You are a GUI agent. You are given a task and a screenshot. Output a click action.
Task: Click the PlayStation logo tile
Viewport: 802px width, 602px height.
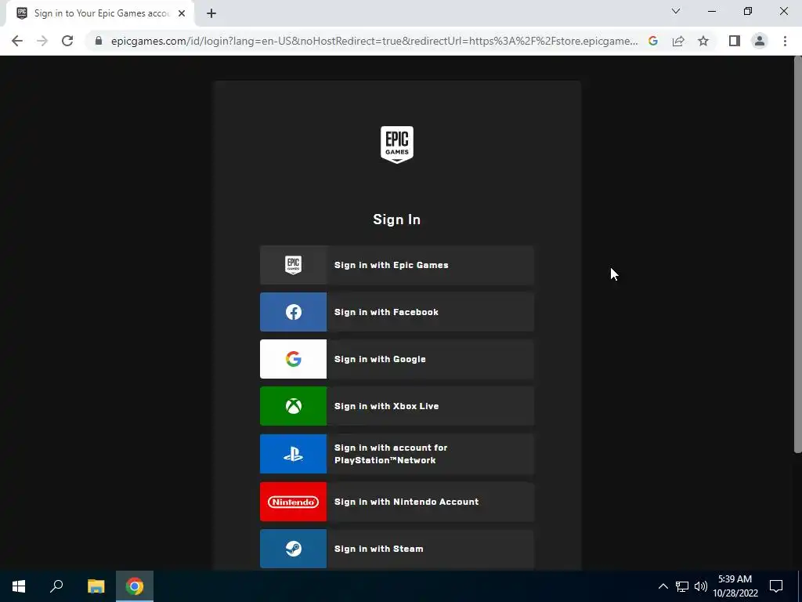pyautogui.click(x=293, y=454)
